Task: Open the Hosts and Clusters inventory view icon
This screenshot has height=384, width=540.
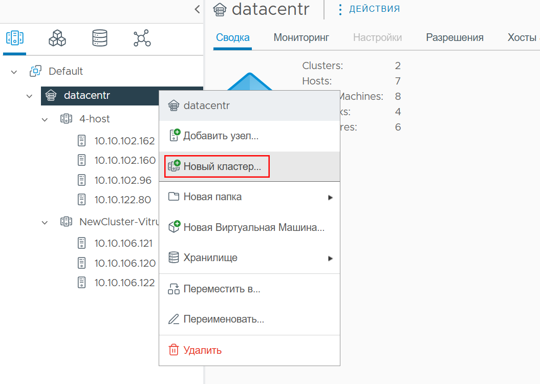Action: [15, 38]
